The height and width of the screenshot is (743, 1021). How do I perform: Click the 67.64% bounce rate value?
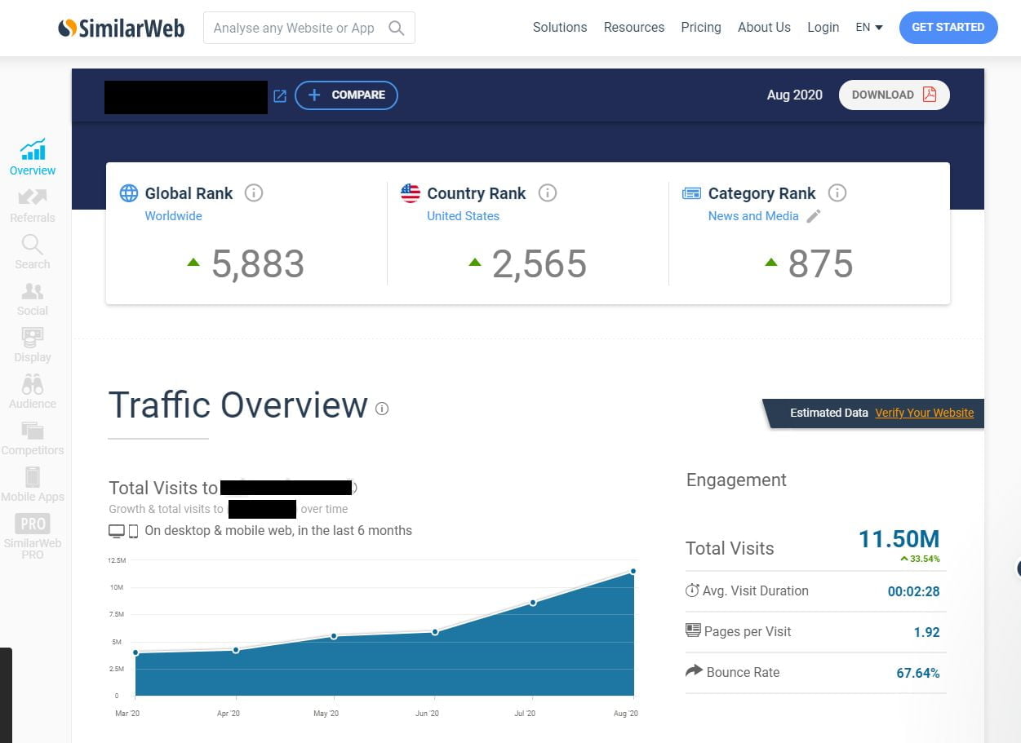click(x=917, y=673)
